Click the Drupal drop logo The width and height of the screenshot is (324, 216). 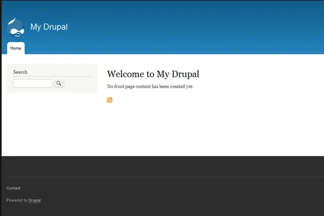tap(16, 27)
